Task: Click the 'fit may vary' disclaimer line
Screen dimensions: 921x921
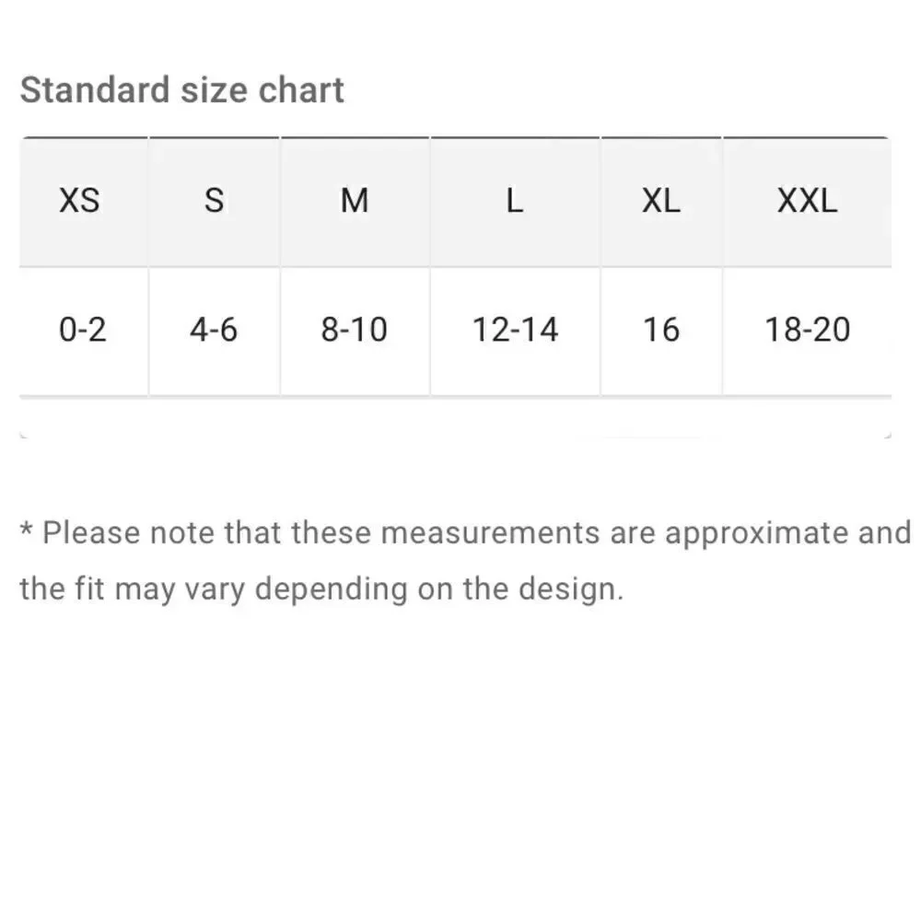Action: [321, 589]
